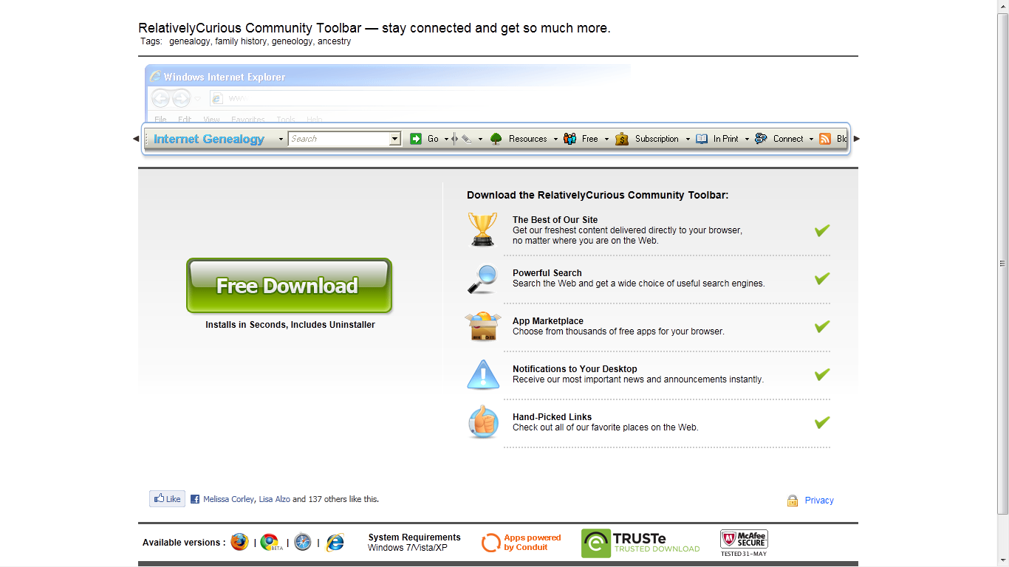This screenshot has width=1009, height=567.
Task: Open the Resources toolbar menu
Action: point(528,139)
